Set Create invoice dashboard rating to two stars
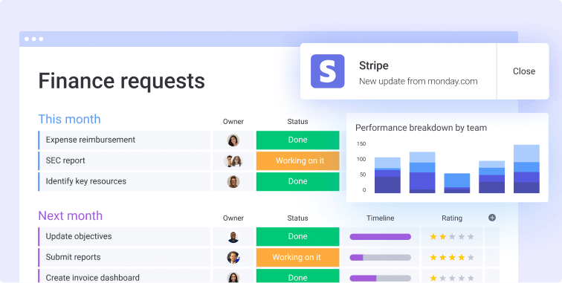562x283 pixels. point(442,279)
